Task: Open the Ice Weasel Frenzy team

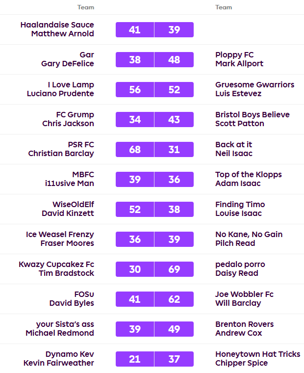Action: pos(60,235)
